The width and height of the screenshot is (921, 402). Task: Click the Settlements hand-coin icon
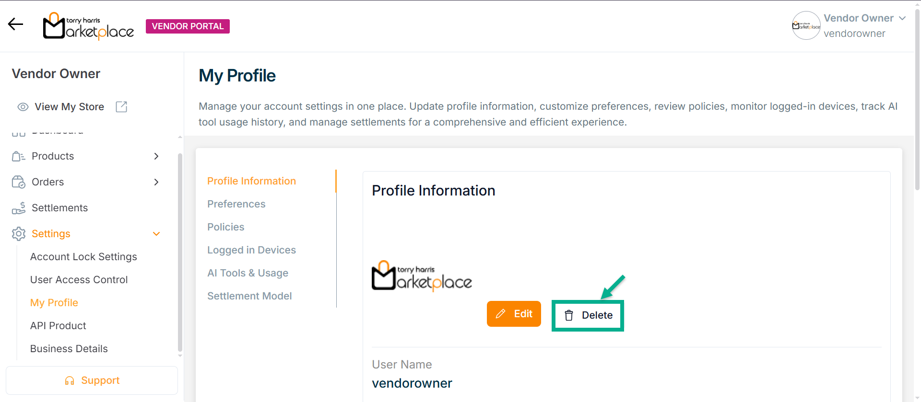(x=18, y=208)
